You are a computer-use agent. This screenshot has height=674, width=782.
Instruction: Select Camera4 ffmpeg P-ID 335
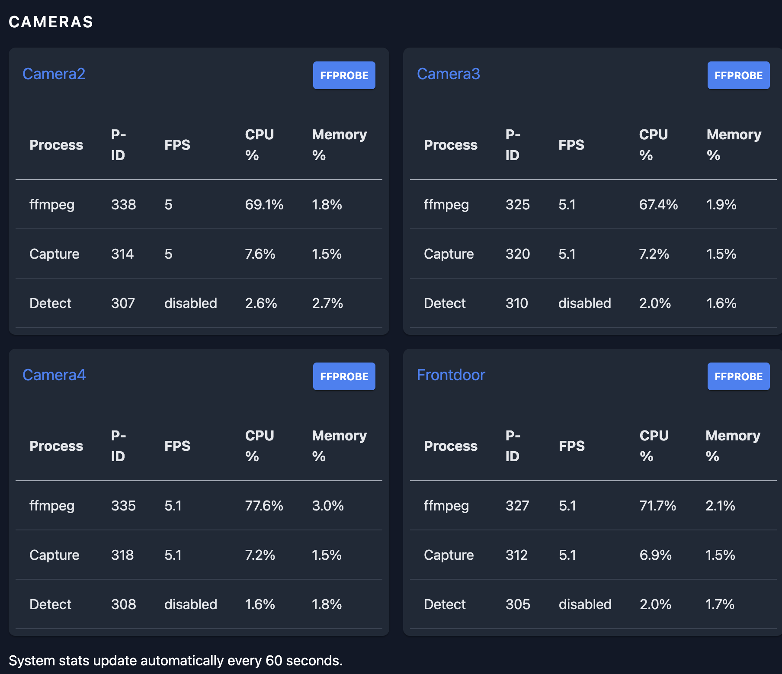pyautogui.click(x=123, y=506)
